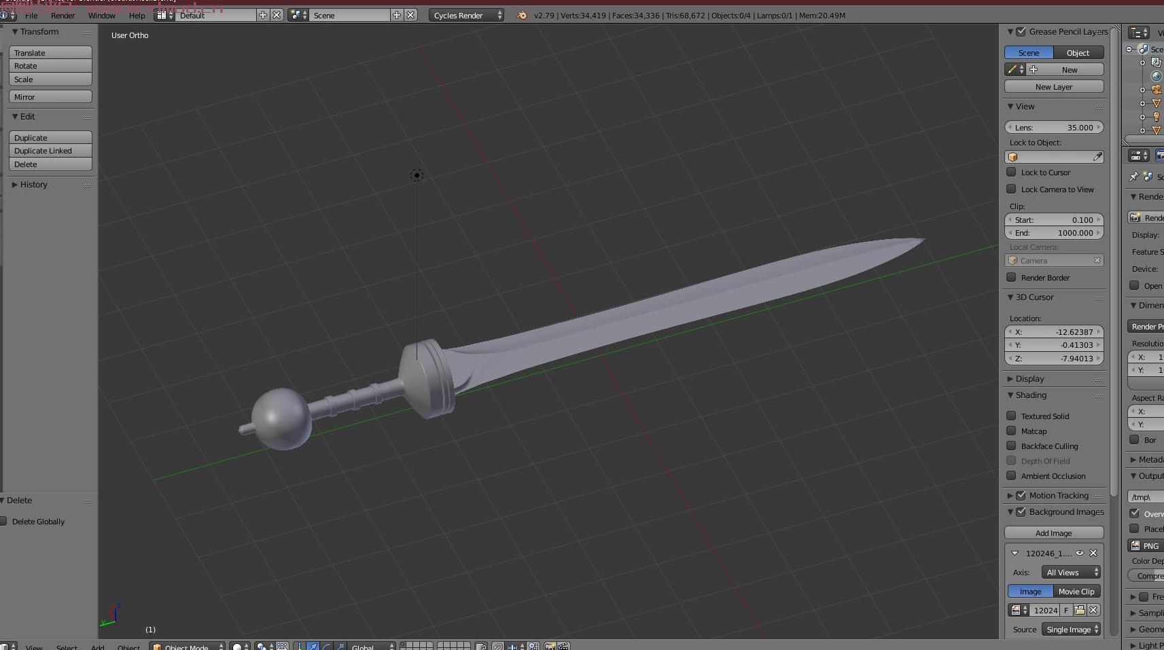
Task: Open the Object Mode dropdown
Action: (x=188, y=647)
